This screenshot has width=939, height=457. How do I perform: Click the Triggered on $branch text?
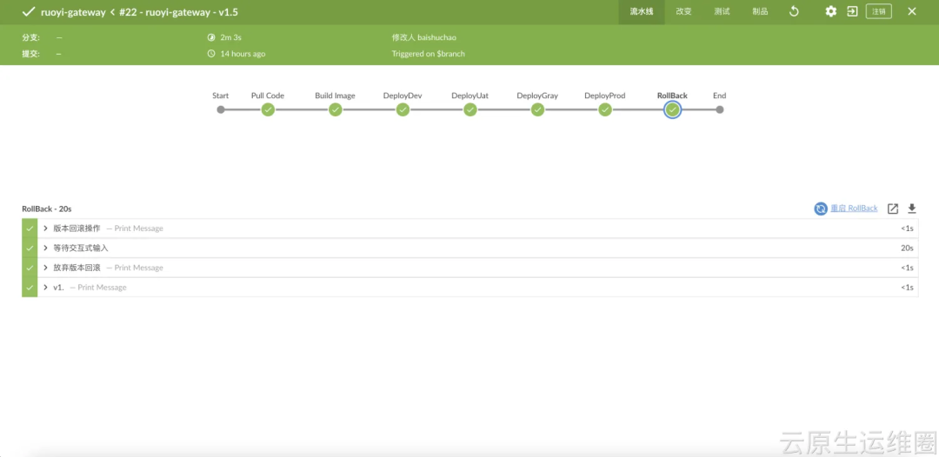(x=428, y=54)
